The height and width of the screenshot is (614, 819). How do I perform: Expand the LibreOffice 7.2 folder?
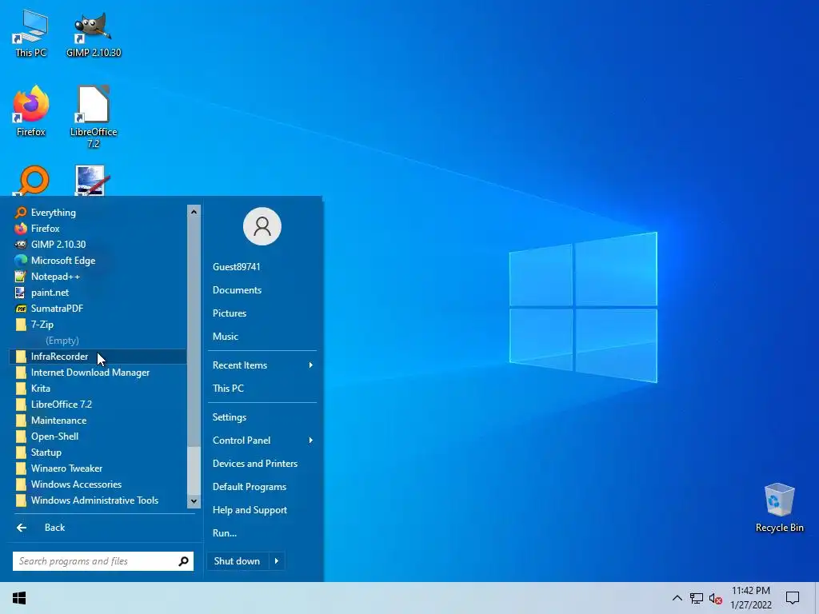pos(98,405)
